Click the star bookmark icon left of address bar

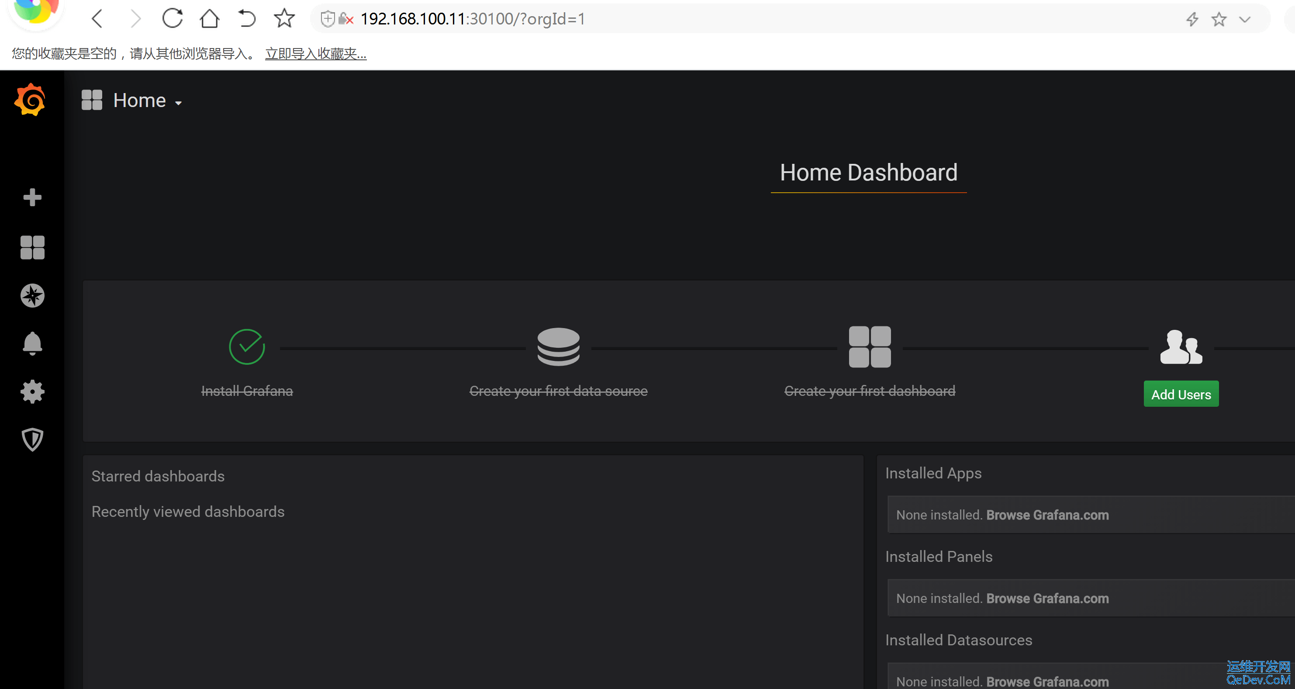pyautogui.click(x=284, y=18)
